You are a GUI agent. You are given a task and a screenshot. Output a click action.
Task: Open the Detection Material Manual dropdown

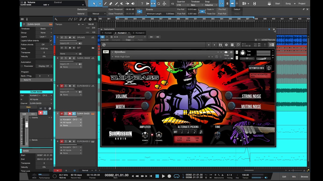[97, 14]
